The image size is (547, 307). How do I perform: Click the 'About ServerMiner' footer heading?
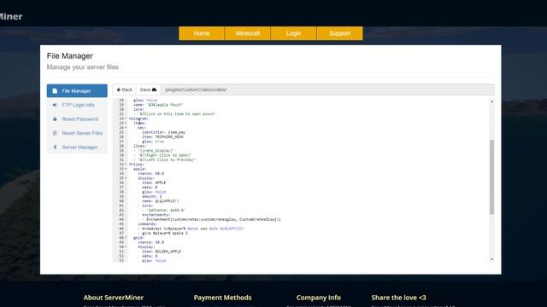point(114,298)
